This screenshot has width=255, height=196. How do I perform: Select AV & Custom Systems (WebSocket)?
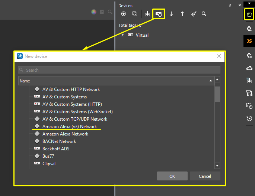(77, 112)
